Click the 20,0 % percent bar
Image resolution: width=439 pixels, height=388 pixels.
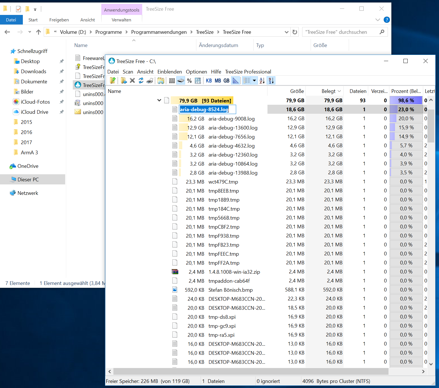(406, 118)
